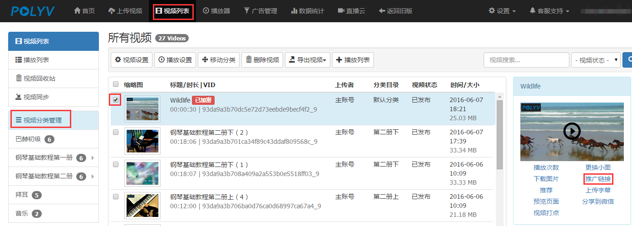Click the 删除视频 button
Image resolution: width=632 pixels, height=226 pixels.
tap(262, 60)
